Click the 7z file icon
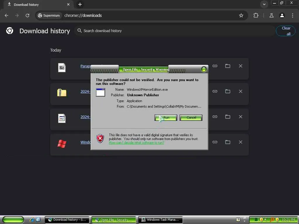The height and width of the screenshot is (224, 299). tap(62, 68)
